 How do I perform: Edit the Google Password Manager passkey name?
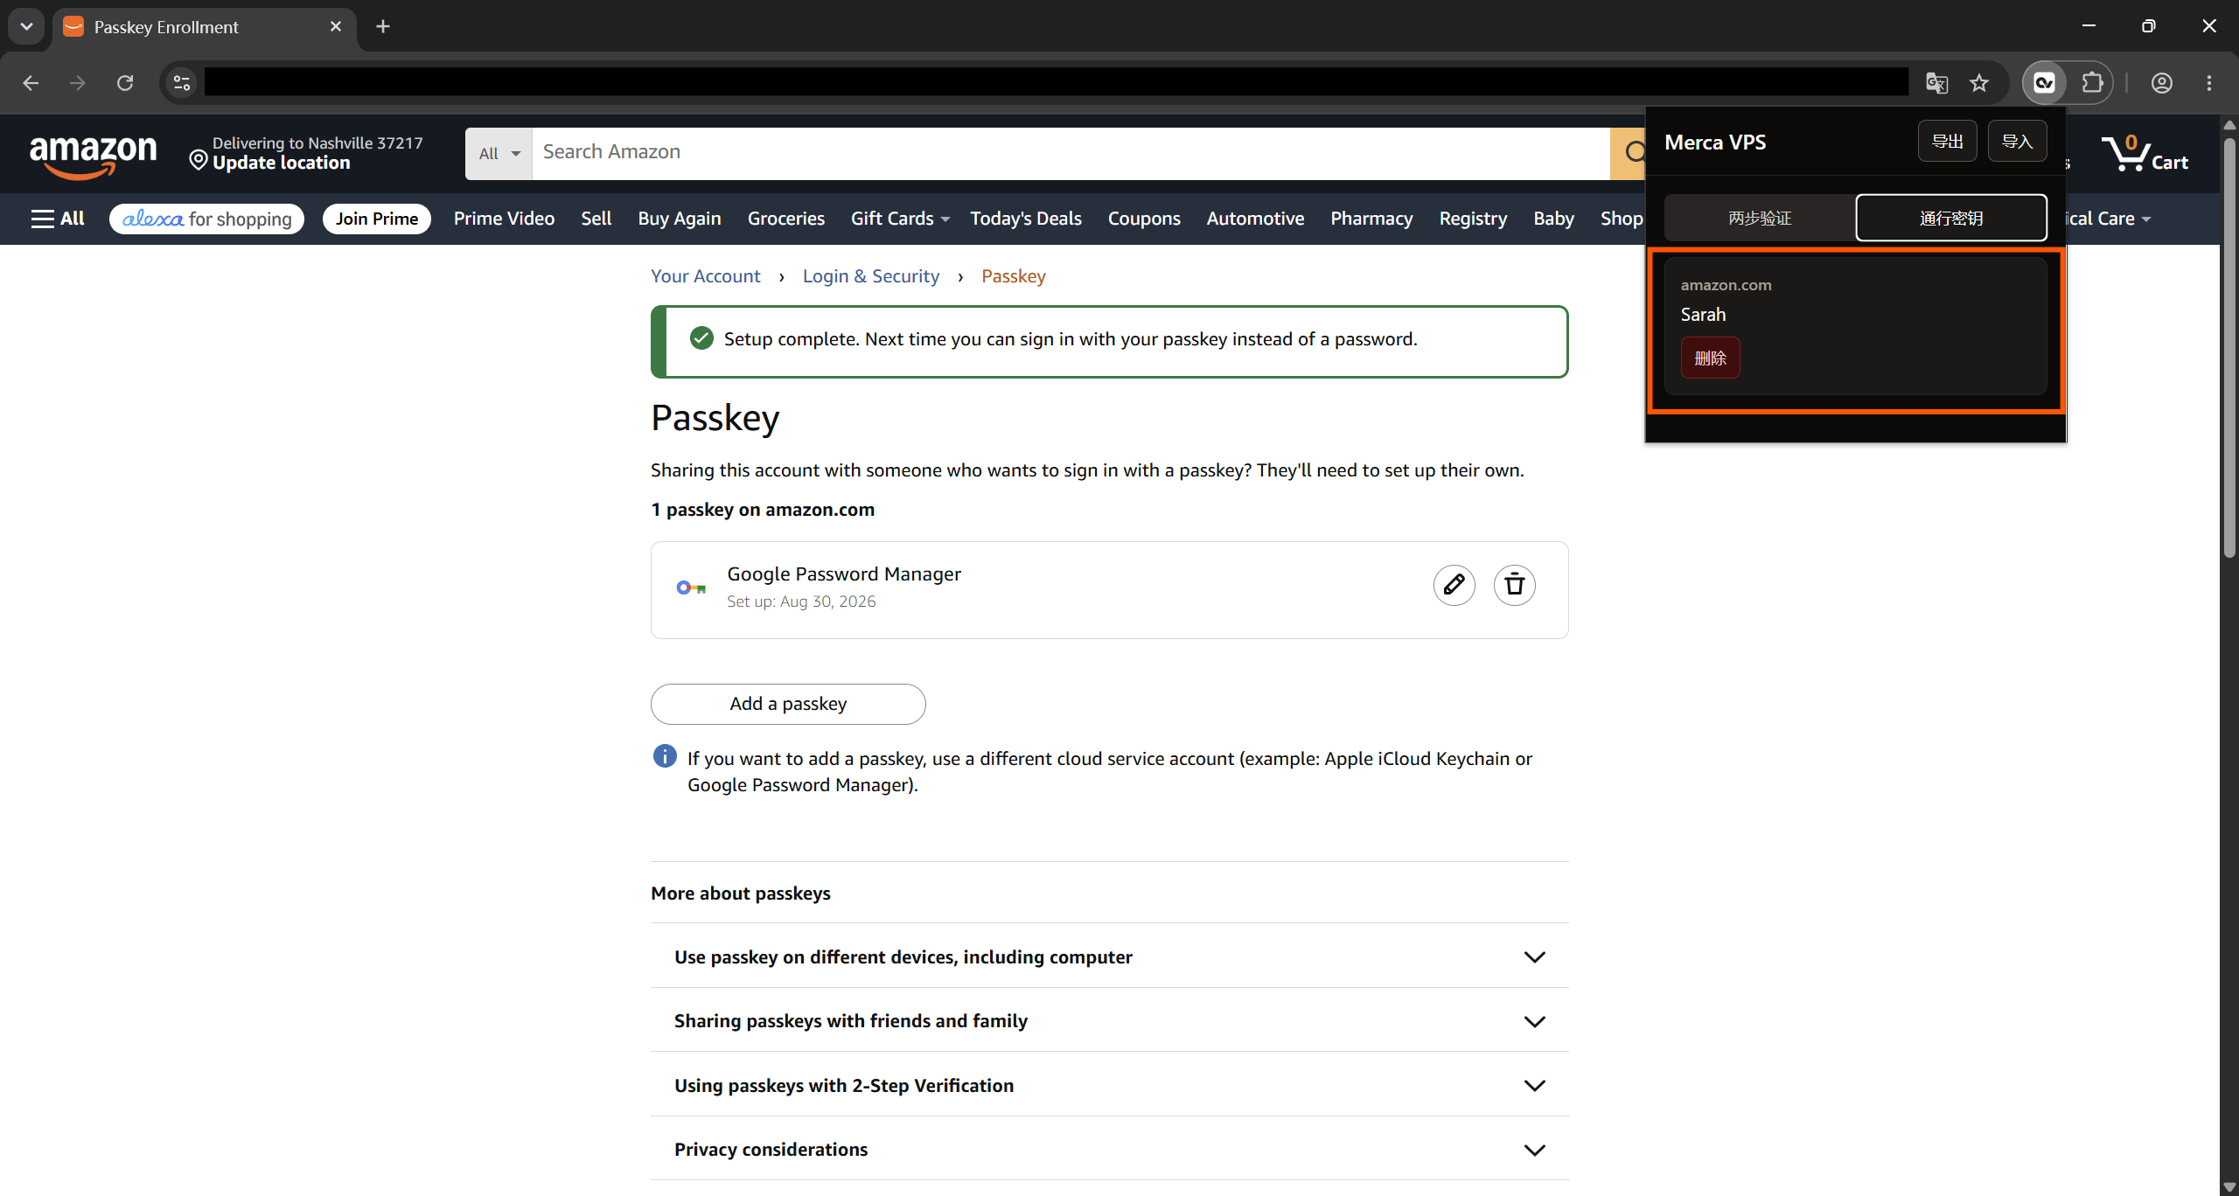click(1454, 585)
